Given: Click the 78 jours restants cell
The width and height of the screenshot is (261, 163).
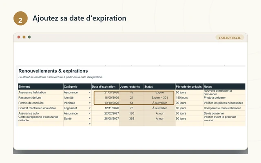Looking at the screenshot, I should pos(131,108).
